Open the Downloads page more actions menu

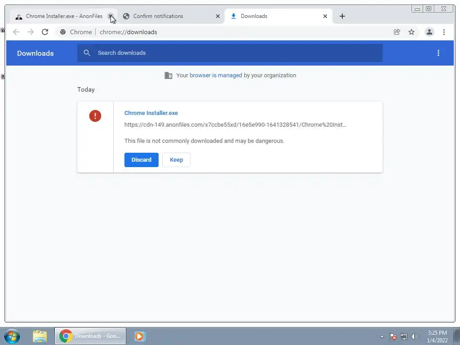click(438, 53)
